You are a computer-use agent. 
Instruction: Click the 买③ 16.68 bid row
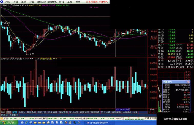[176, 35]
